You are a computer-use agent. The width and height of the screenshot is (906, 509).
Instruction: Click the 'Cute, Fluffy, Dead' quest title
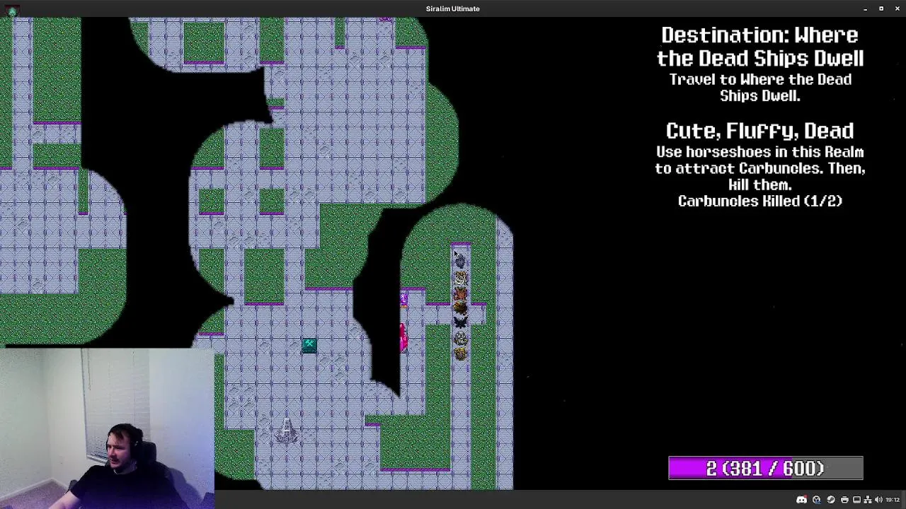[760, 131]
